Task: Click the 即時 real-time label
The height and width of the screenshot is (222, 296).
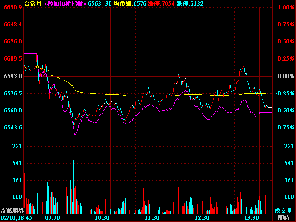Action: (x=284, y=218)
